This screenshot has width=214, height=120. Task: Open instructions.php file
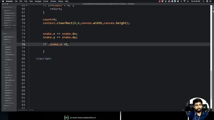coord(10,80)
